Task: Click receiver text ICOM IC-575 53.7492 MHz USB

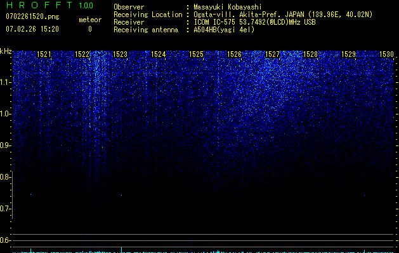Action: [x=254, y=22]
